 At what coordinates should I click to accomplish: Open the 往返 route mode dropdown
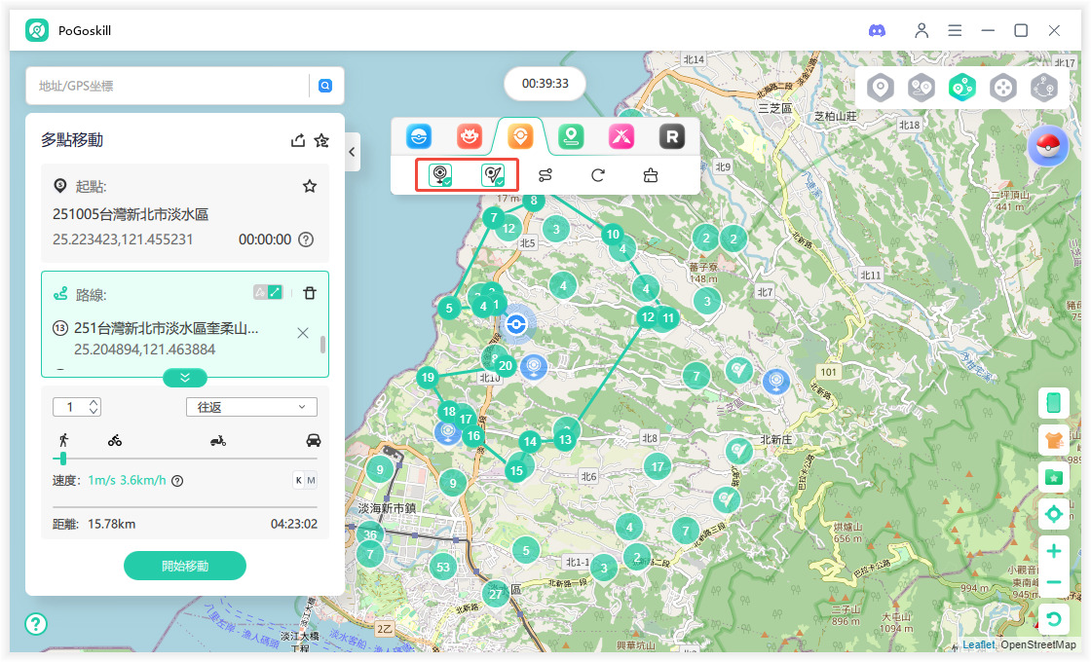coord(252,407)
